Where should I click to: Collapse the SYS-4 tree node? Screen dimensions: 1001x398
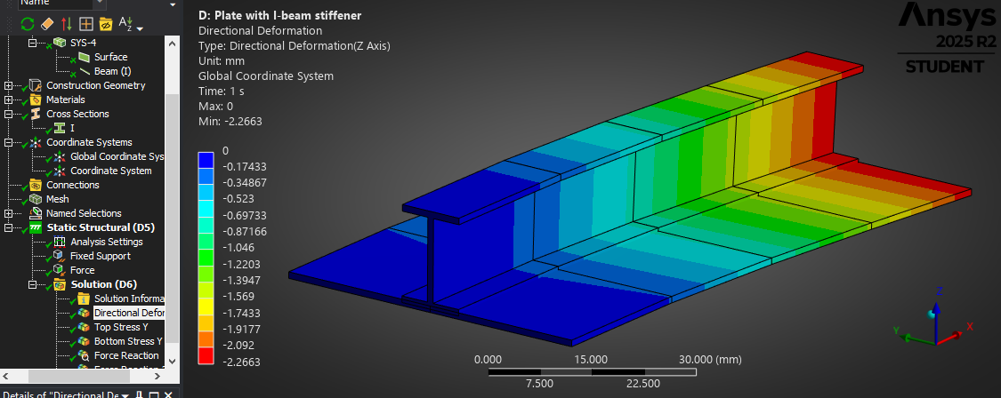coord(33,43)
